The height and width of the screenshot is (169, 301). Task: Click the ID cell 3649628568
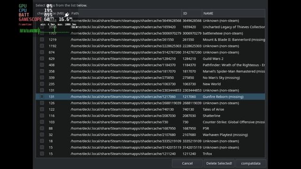[x=192, y=21]
